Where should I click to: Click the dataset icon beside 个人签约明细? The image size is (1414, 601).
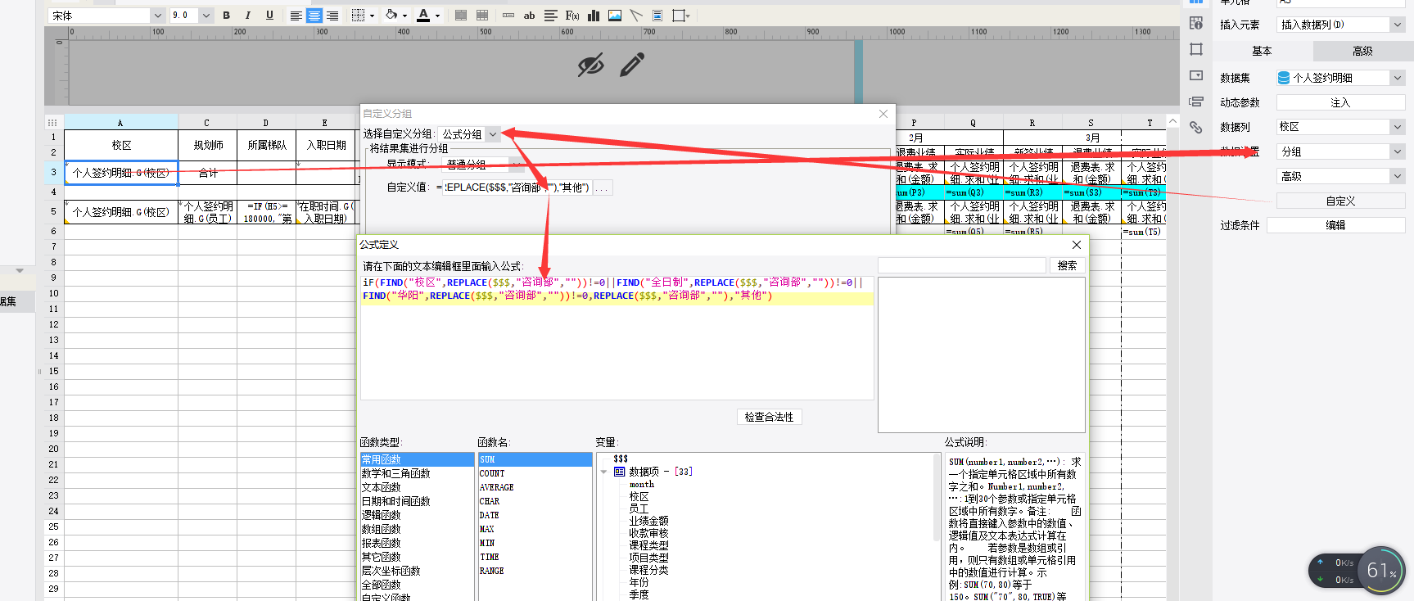coord(1284,78)
